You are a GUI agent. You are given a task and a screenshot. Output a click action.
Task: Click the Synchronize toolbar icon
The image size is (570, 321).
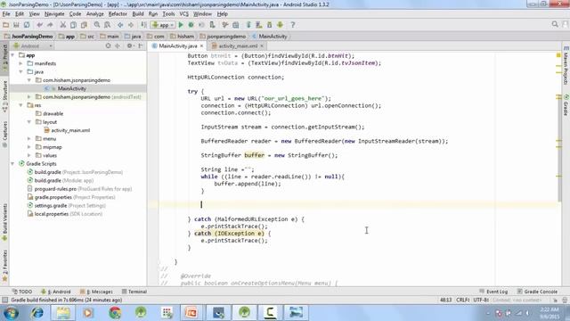tap(27, 25)
